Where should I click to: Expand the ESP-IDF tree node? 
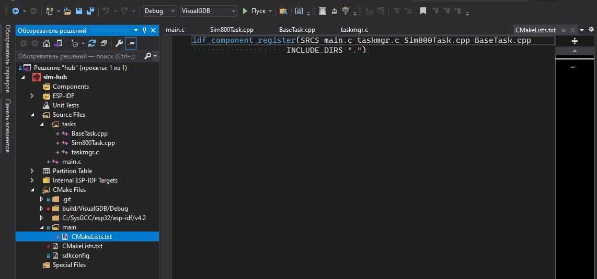(x=32, y=96)
